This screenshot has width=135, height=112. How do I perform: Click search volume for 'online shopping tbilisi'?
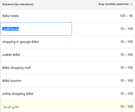[x=126, y=94]
